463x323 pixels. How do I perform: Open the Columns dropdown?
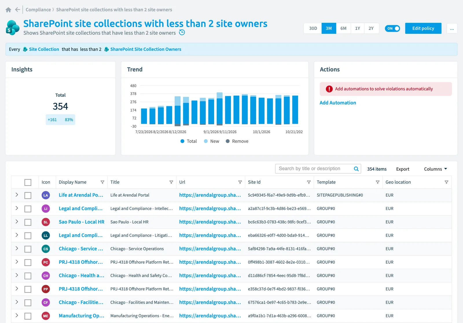(436, 169)
